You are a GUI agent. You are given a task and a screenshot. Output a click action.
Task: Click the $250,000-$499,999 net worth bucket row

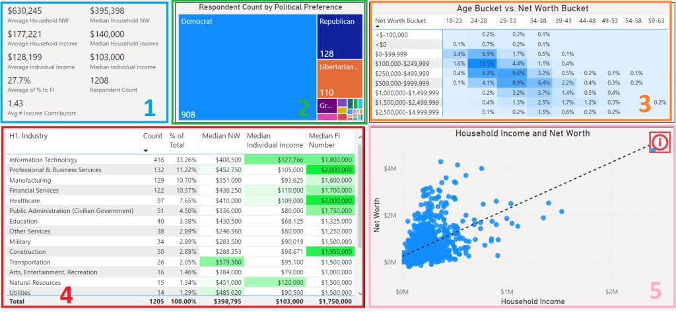click(x=402, y=73)
